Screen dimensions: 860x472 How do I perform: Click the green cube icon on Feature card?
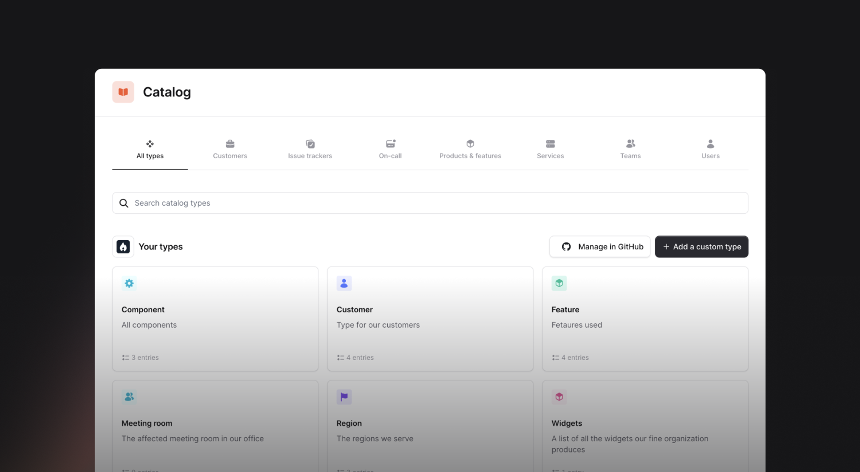tap(559, 283)
